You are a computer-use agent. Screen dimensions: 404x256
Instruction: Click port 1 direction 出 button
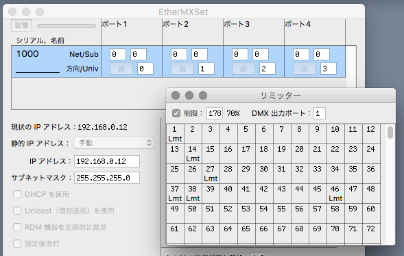(121, 69)
